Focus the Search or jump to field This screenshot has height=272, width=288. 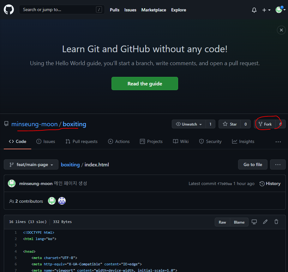pos(62,9)
